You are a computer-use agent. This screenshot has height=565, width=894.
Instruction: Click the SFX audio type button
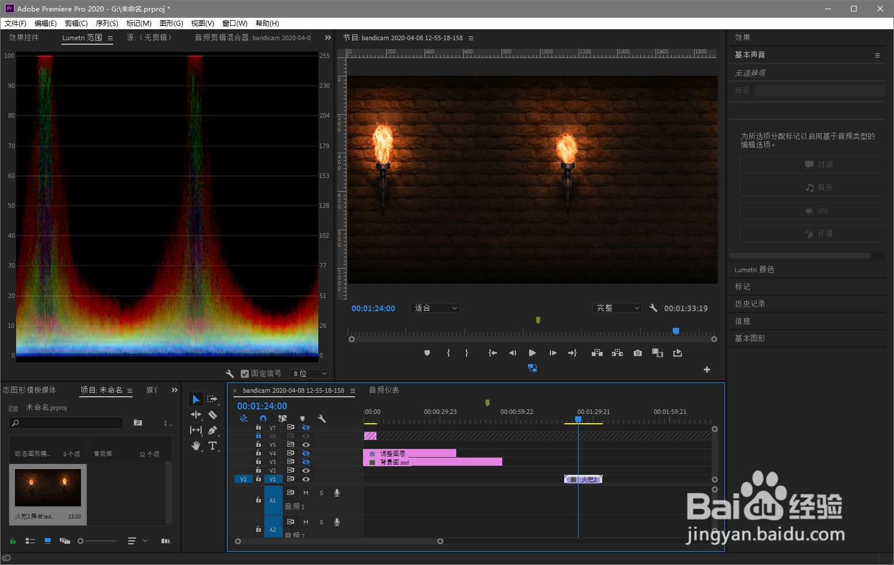click(812, 211)
